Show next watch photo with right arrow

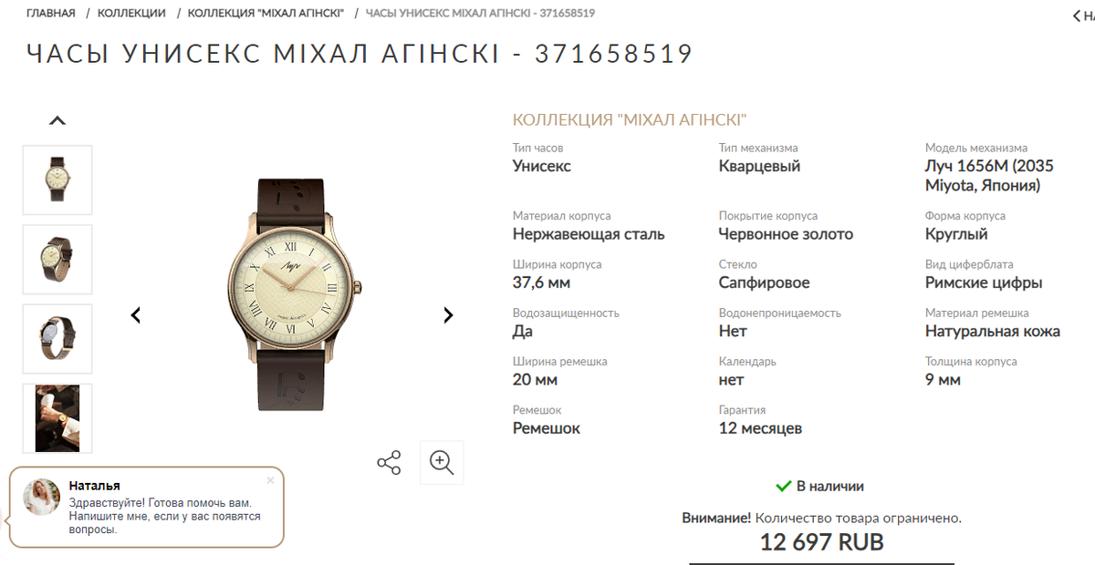pos(448,315)
